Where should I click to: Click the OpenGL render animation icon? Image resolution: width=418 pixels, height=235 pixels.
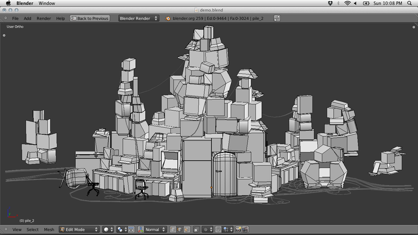(245, 229)
